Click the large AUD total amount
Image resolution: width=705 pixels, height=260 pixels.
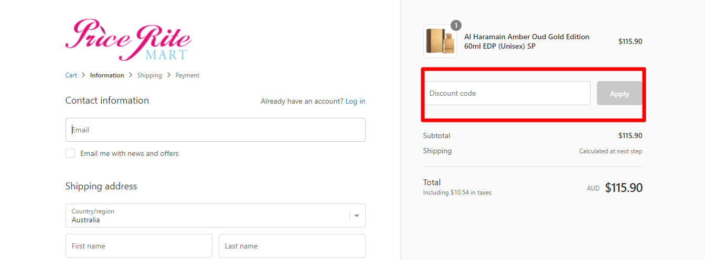(624, 188)
